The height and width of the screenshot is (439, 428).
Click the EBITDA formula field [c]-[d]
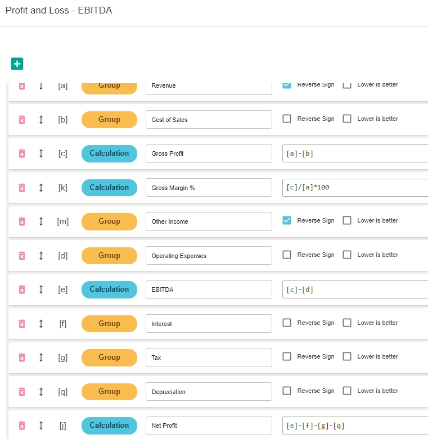coord(355,289)
